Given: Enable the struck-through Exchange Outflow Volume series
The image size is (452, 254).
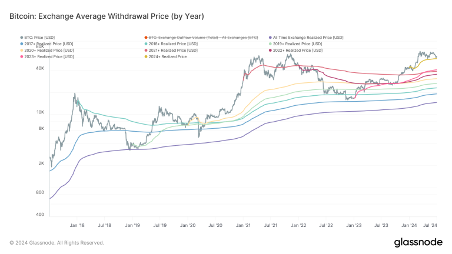Looking at the screenshot, I should 202,38.
